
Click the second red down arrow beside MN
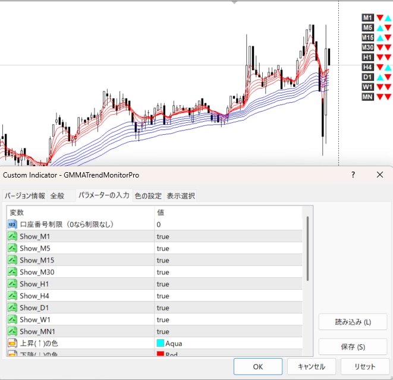point(388,97)
